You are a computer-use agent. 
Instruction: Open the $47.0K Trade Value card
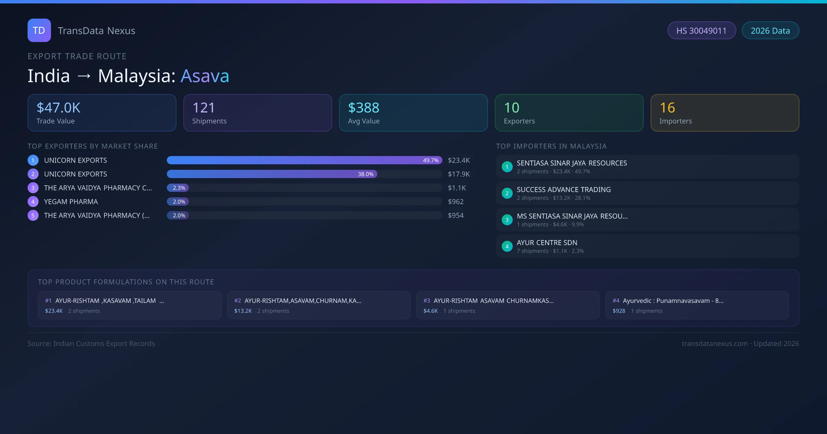point(102,113)
